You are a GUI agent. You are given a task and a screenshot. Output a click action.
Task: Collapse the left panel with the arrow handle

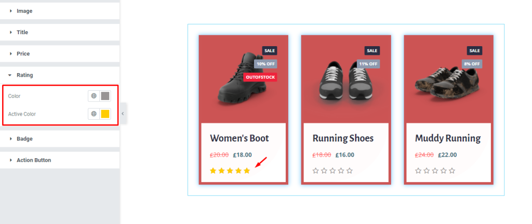click(123, 114)
